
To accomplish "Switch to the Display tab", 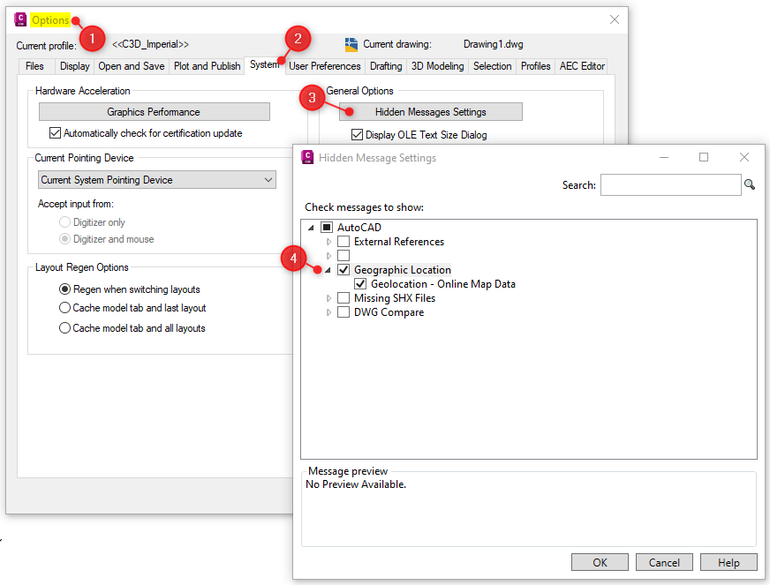I will click(75, 66).
